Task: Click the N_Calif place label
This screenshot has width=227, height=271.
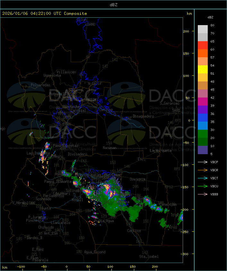Action: point(95,84)
